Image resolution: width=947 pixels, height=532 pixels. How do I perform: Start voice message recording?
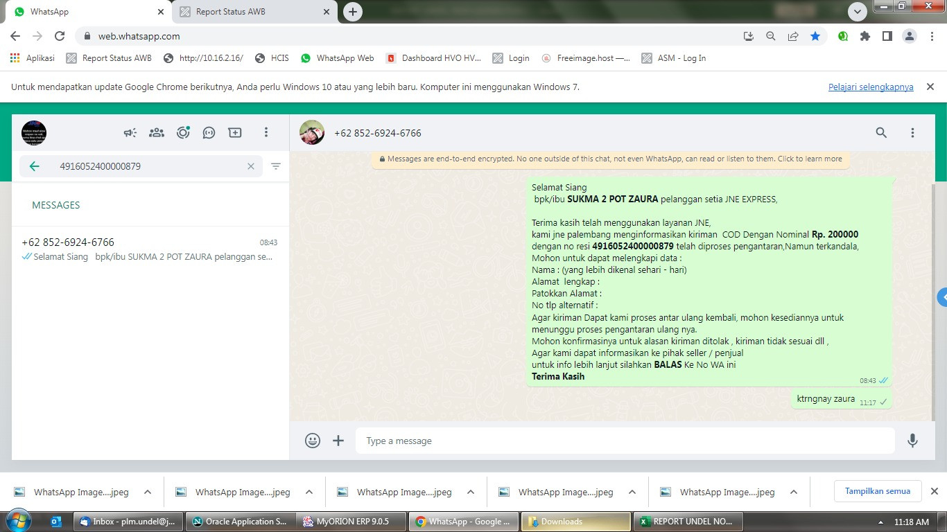click(912, 441)
